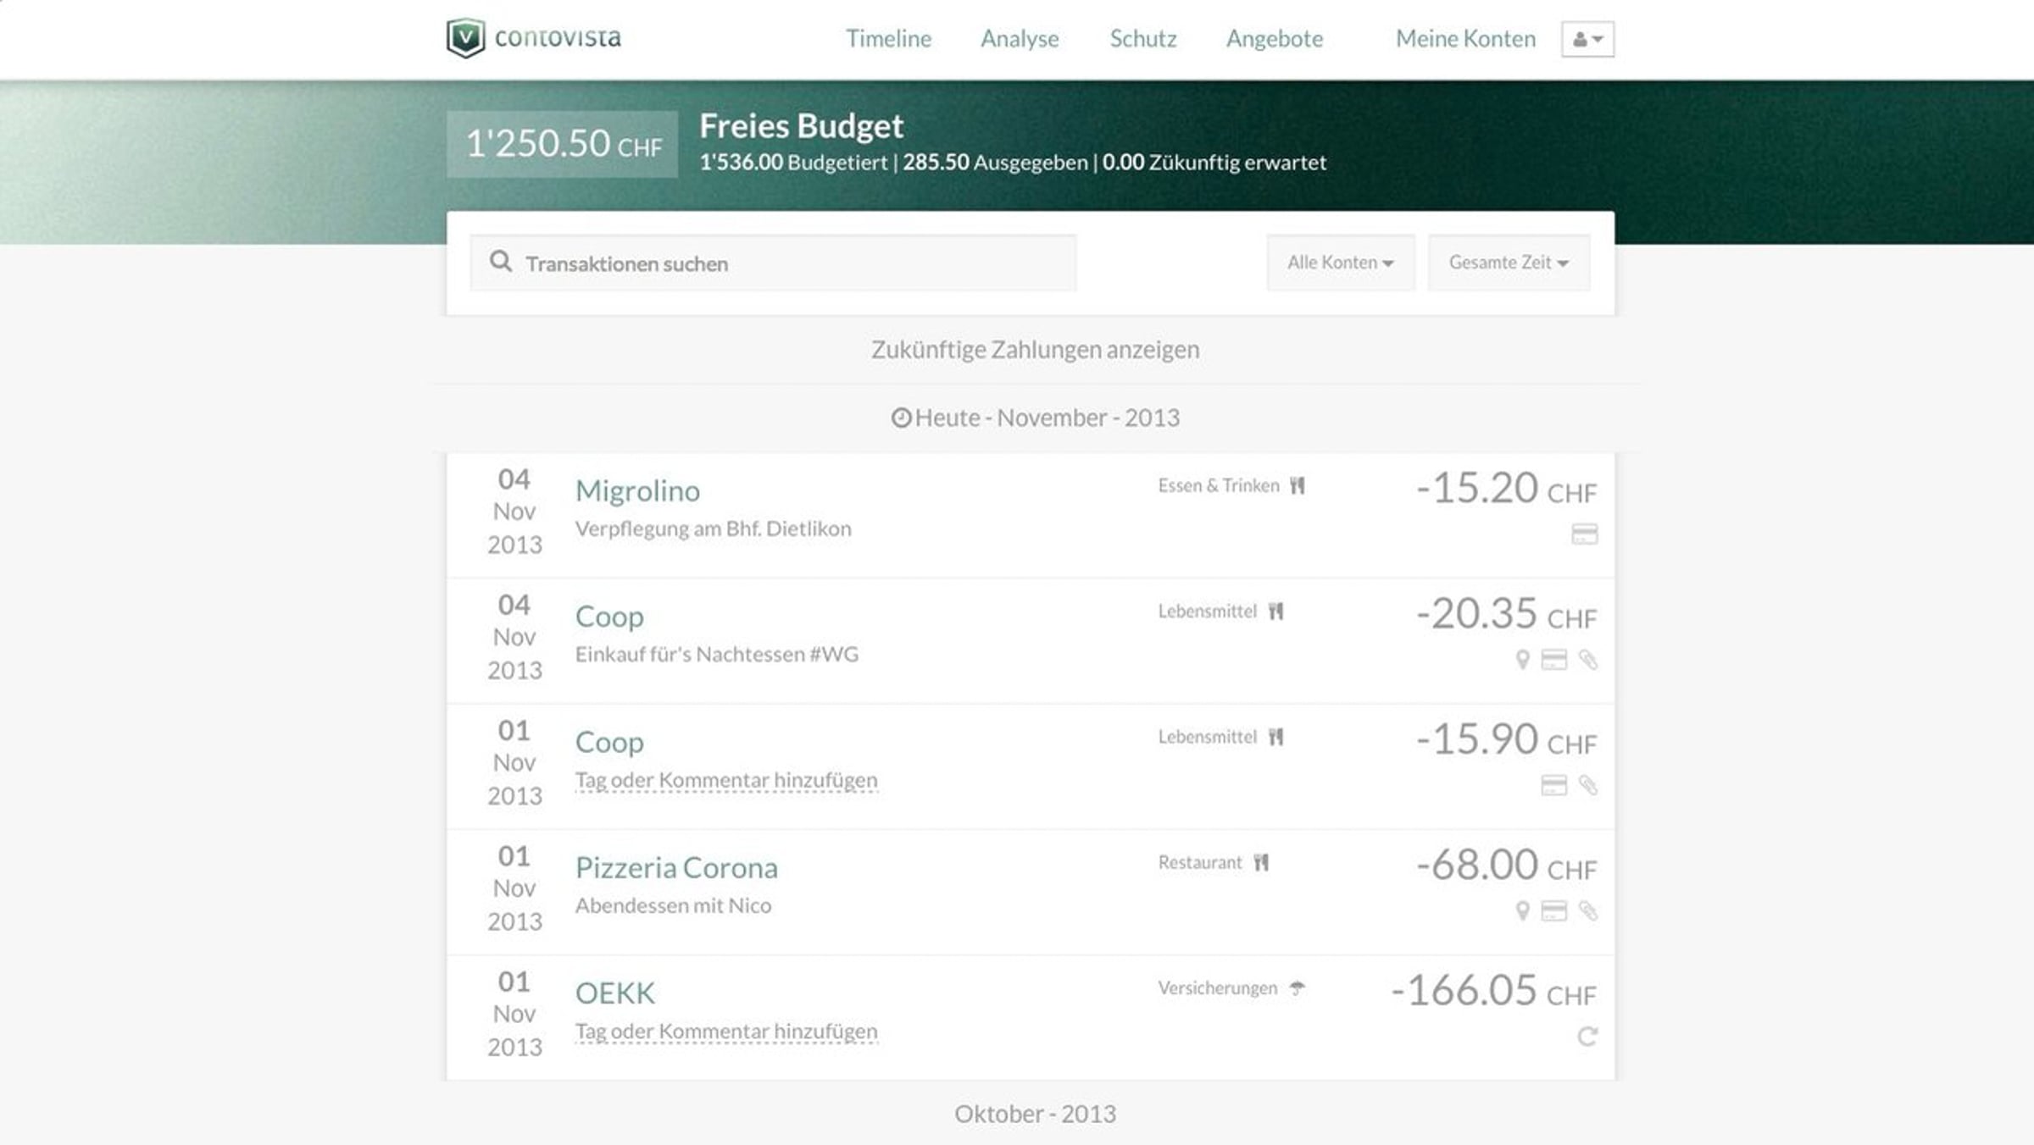Open the Coop transaction from 04 Nov

click(609, 616)
